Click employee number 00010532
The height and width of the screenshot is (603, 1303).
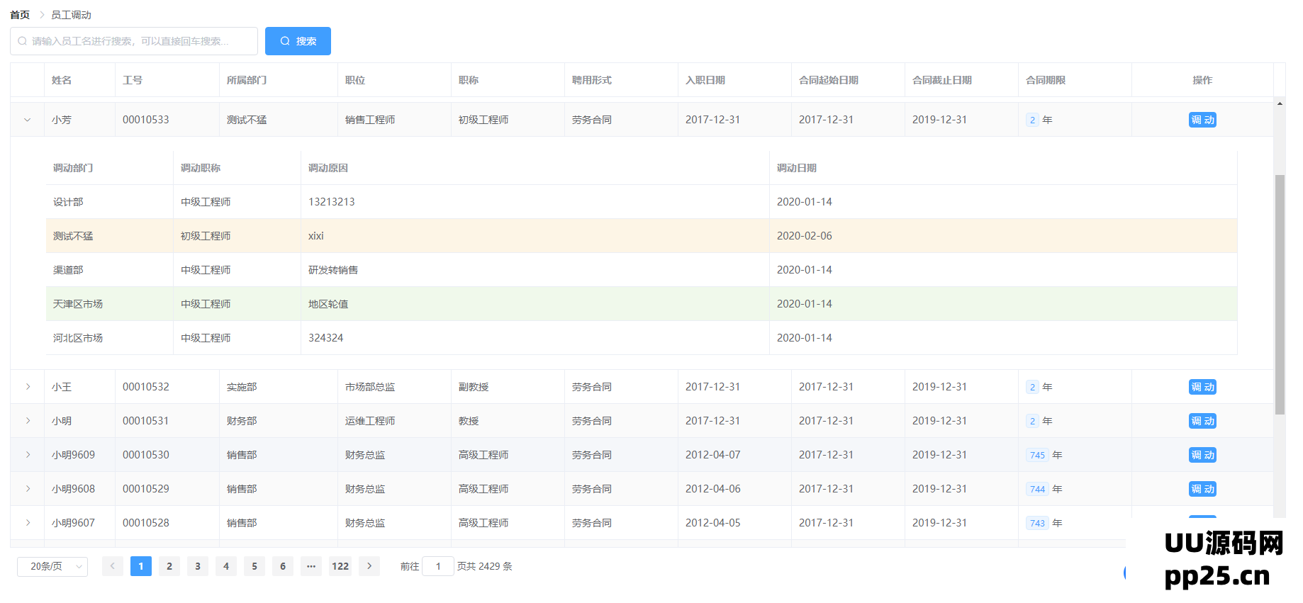146,387
